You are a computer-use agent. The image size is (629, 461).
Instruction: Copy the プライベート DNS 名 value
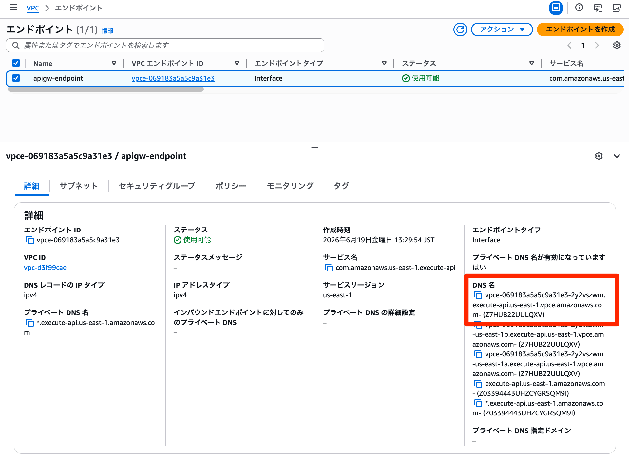pyautogui.click(x=29, y=323)
